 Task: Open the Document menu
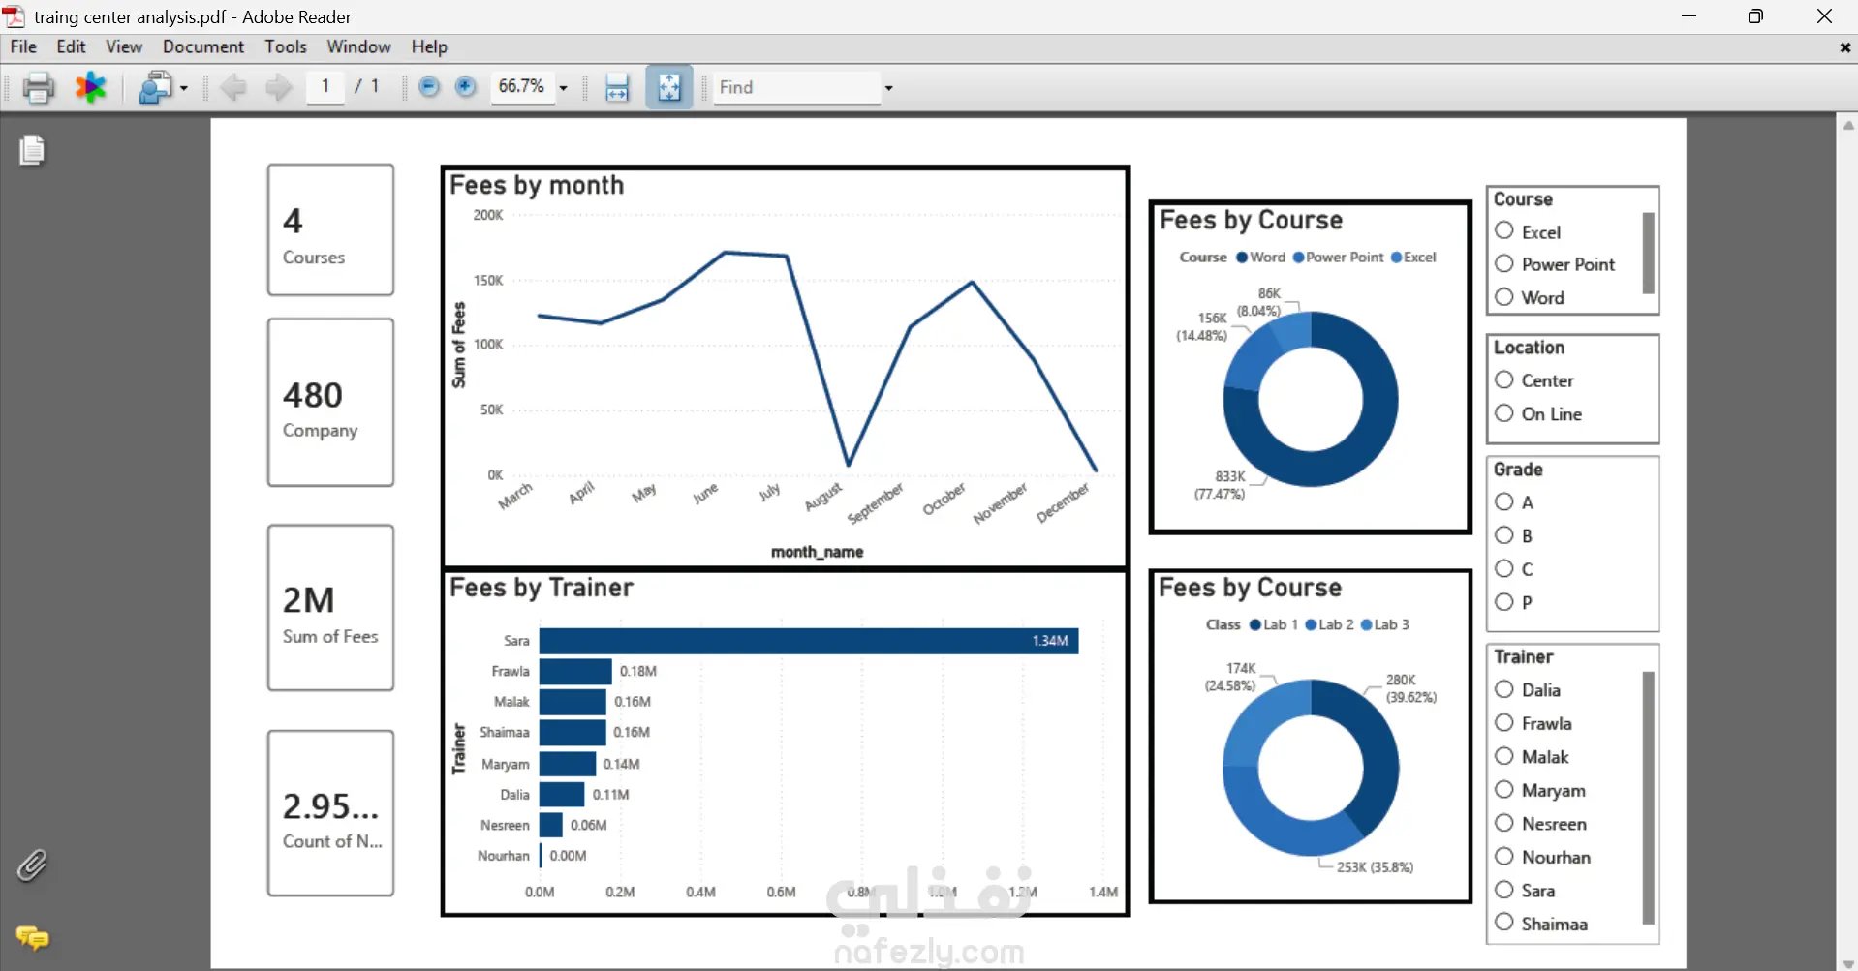coord(203,46)
